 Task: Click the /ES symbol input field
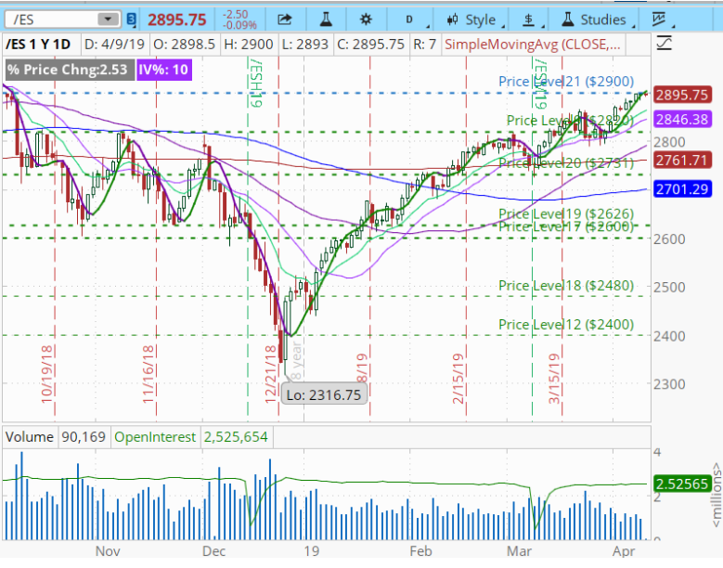[x=62, y=19]
